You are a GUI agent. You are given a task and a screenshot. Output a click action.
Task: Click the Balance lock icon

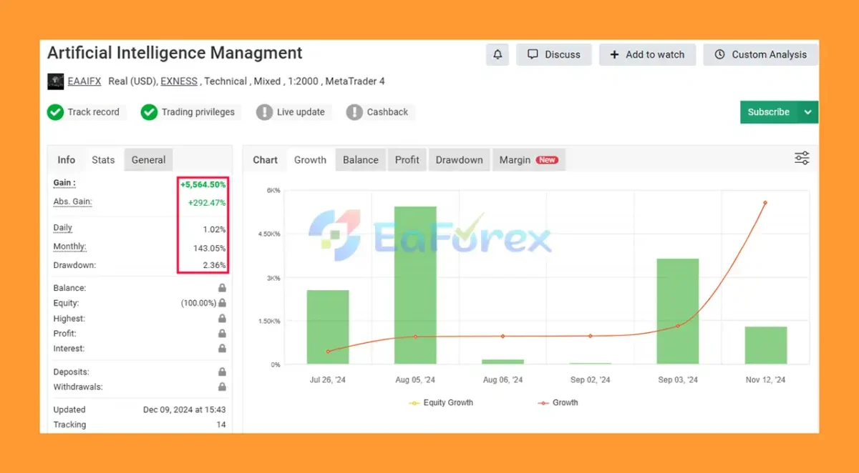(x=222, y=288)
